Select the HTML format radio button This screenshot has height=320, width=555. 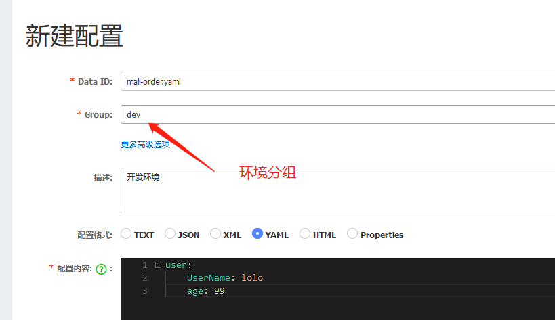point(305,233)
